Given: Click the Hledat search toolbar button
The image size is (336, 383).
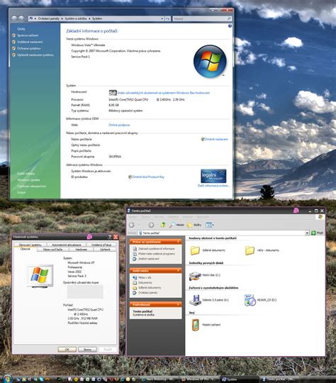Looking at the screenshot, I should pyautogui.click(x=177, y=225).
